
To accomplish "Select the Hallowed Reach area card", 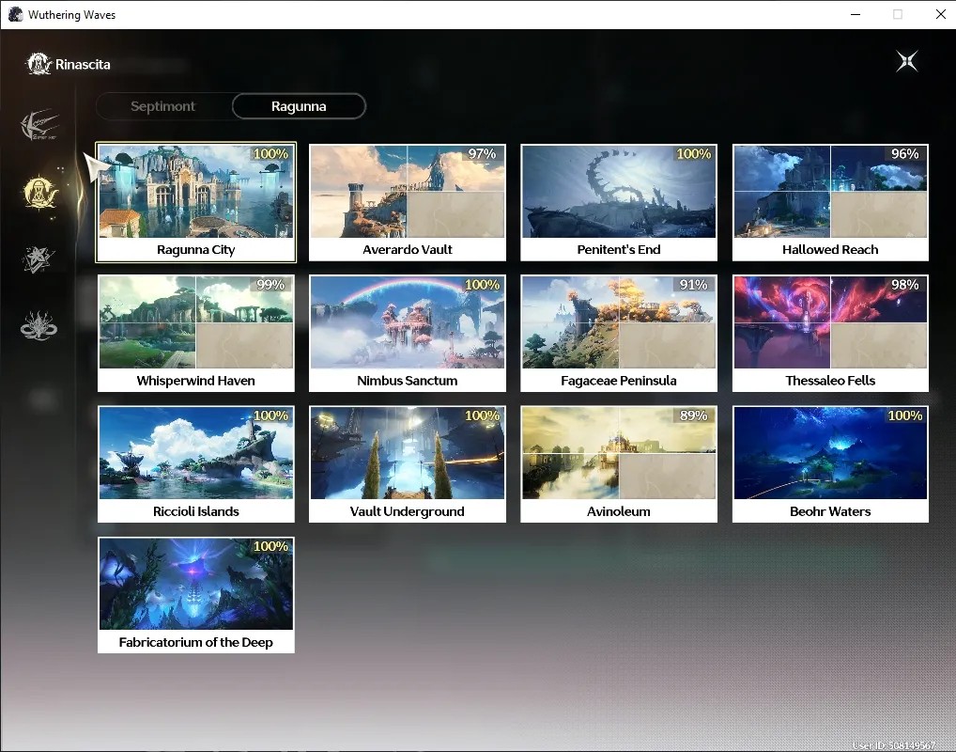I will [830, 203].
